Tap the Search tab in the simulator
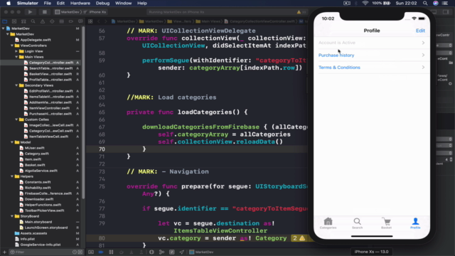Viewport: 455px width, 256px height. point(357,223)
